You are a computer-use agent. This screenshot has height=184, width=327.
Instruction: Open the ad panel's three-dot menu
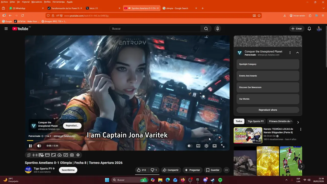click(290, 53)
